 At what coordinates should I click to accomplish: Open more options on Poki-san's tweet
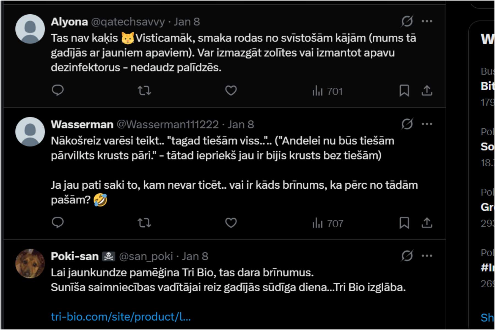427,256
